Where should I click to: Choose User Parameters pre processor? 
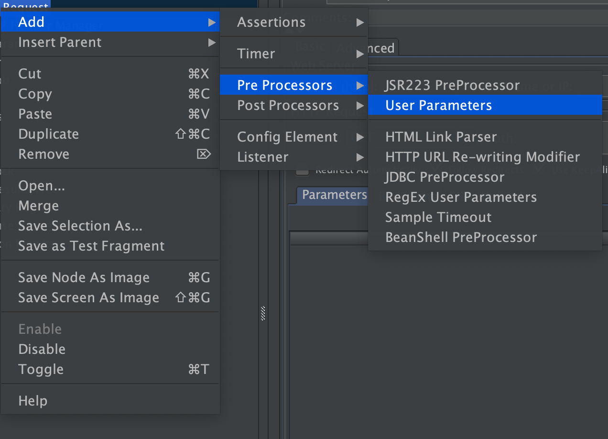click(x=438, y=105)
